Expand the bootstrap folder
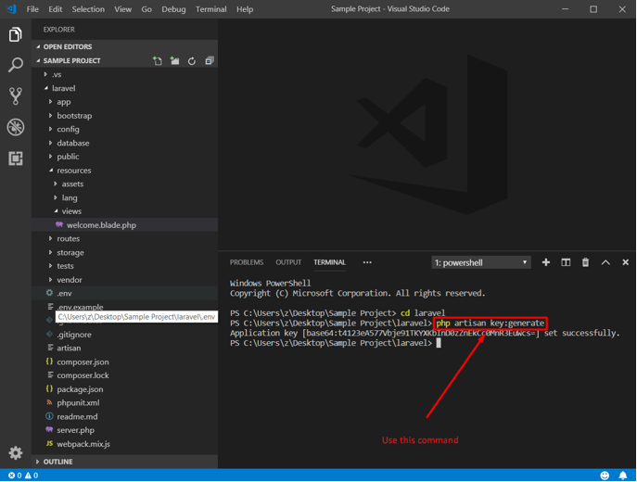 pos(125,116)
